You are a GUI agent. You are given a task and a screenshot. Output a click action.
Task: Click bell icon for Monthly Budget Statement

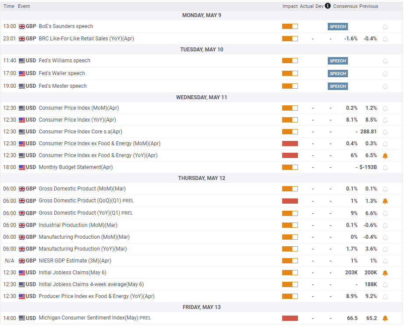point(385,168)
